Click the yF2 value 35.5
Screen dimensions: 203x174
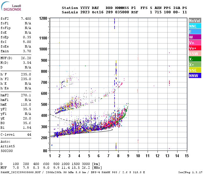click(x=27, y=109)
